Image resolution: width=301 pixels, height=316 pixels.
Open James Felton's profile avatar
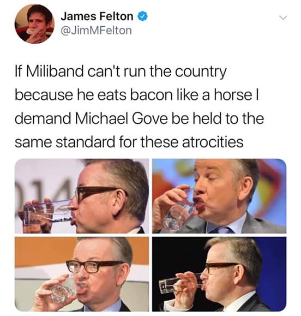click(34, 24)
